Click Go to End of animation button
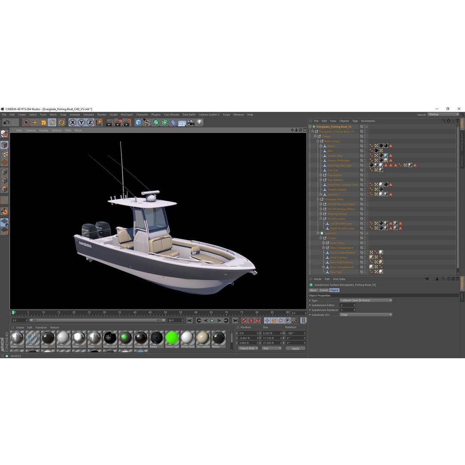The image size is (465, 465). (235, 321)
